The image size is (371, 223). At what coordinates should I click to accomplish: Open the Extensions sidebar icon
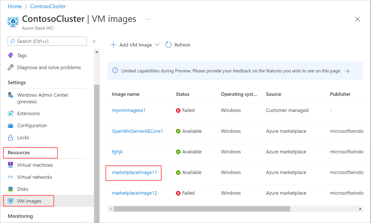pos(10,114)
